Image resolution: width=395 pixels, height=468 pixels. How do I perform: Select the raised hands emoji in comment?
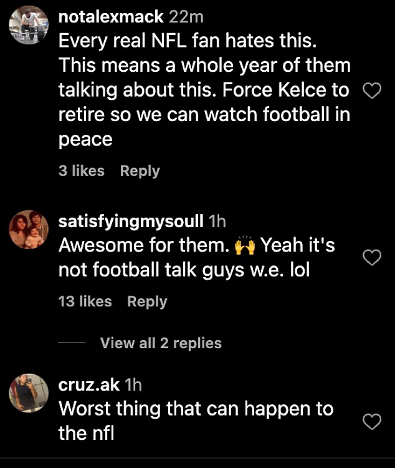pyautogui.click(x=244, y=246)
